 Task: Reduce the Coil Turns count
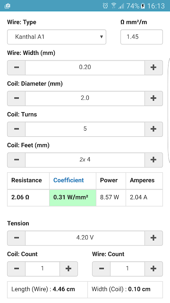click(x=16, y=129)
